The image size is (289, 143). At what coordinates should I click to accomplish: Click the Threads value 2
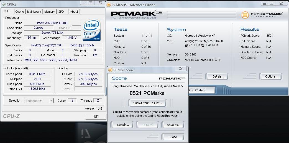click(x=98, y=100)
